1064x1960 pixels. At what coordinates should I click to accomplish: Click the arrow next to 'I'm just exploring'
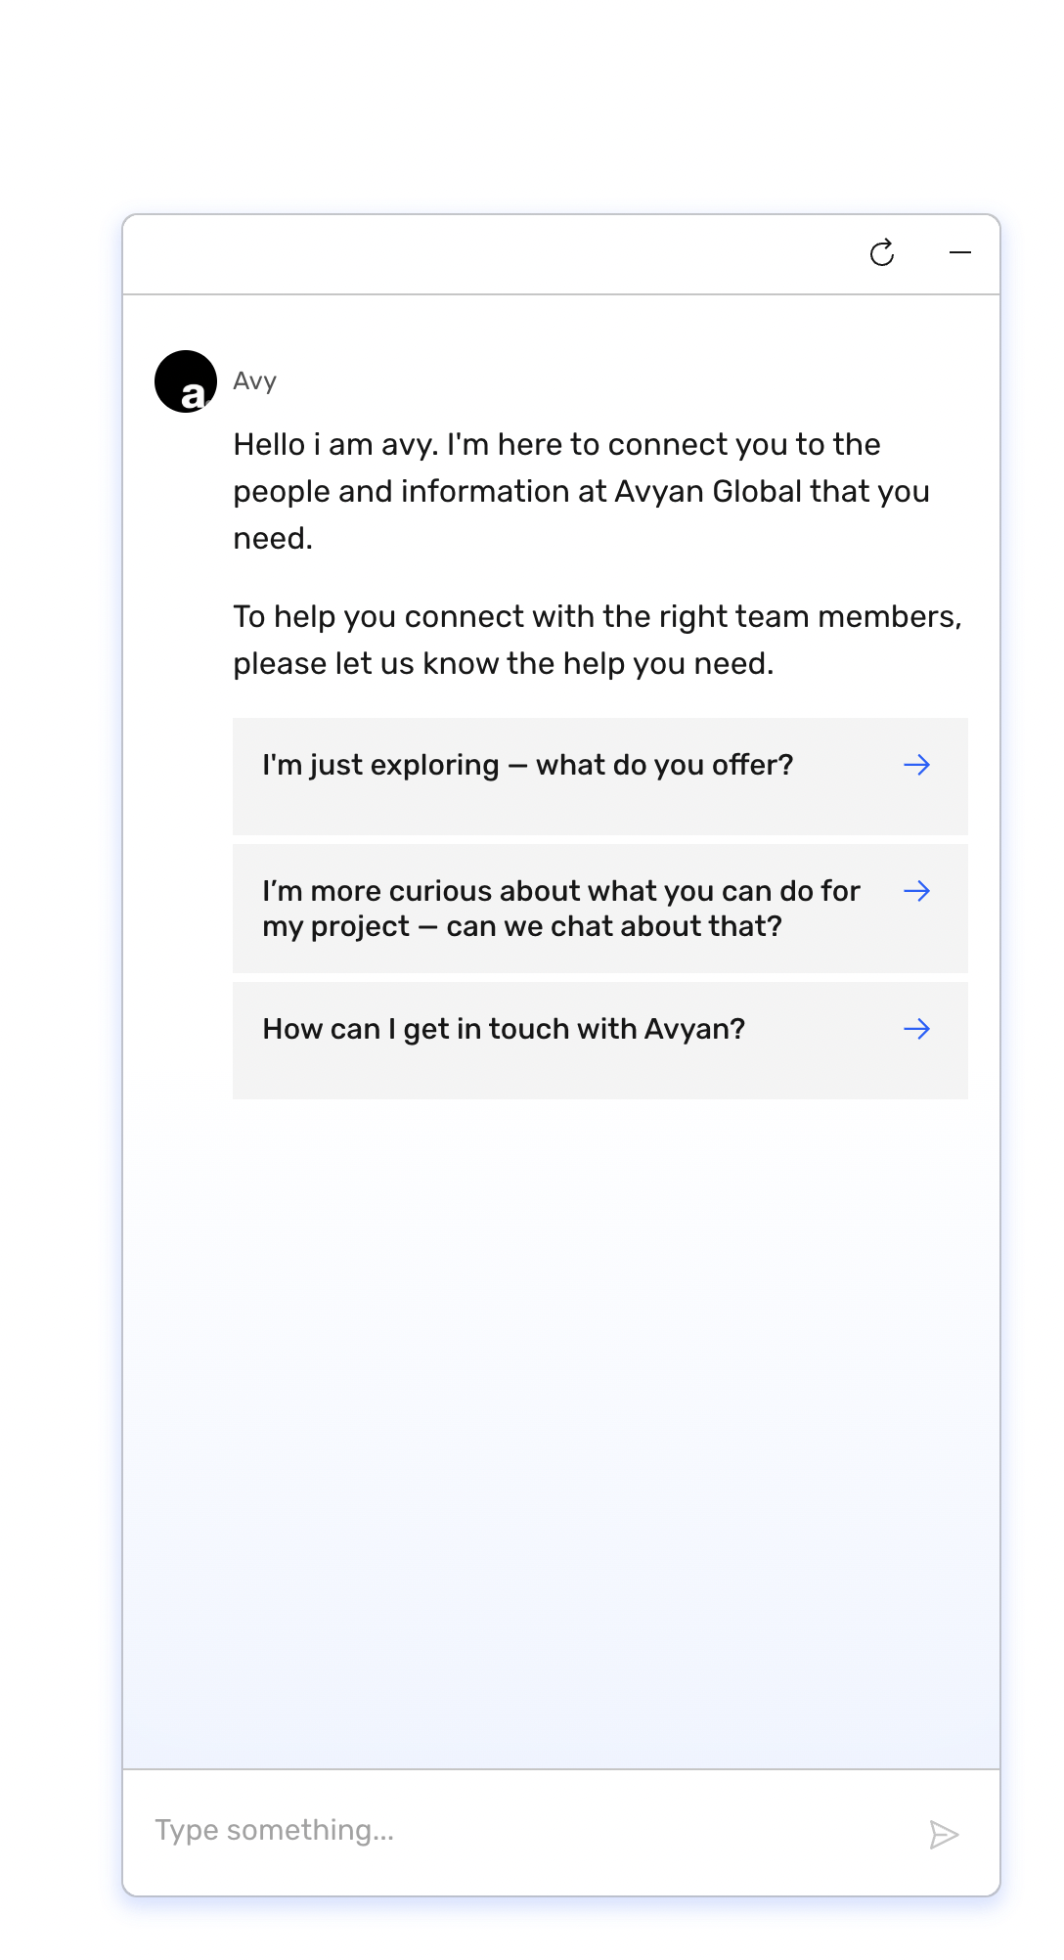917,766
